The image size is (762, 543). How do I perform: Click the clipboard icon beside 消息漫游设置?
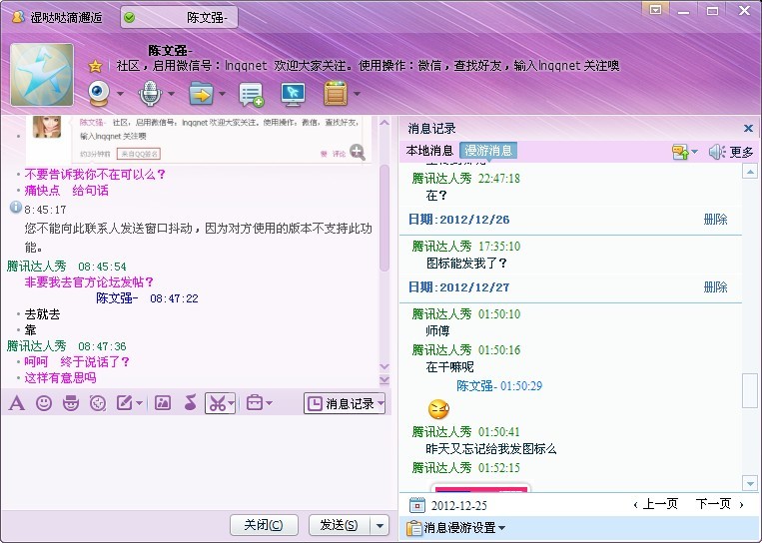point(414,527)
